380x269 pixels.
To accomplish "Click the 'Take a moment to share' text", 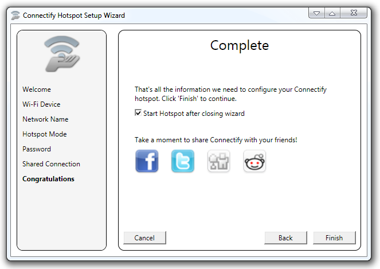I will [216, 140].
